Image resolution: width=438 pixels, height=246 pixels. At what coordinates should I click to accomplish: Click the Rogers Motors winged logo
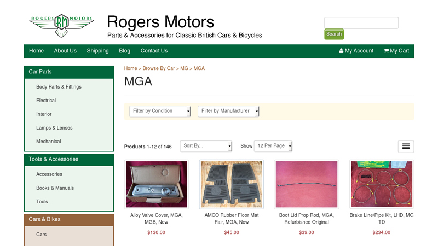click(x=61, y=25)
